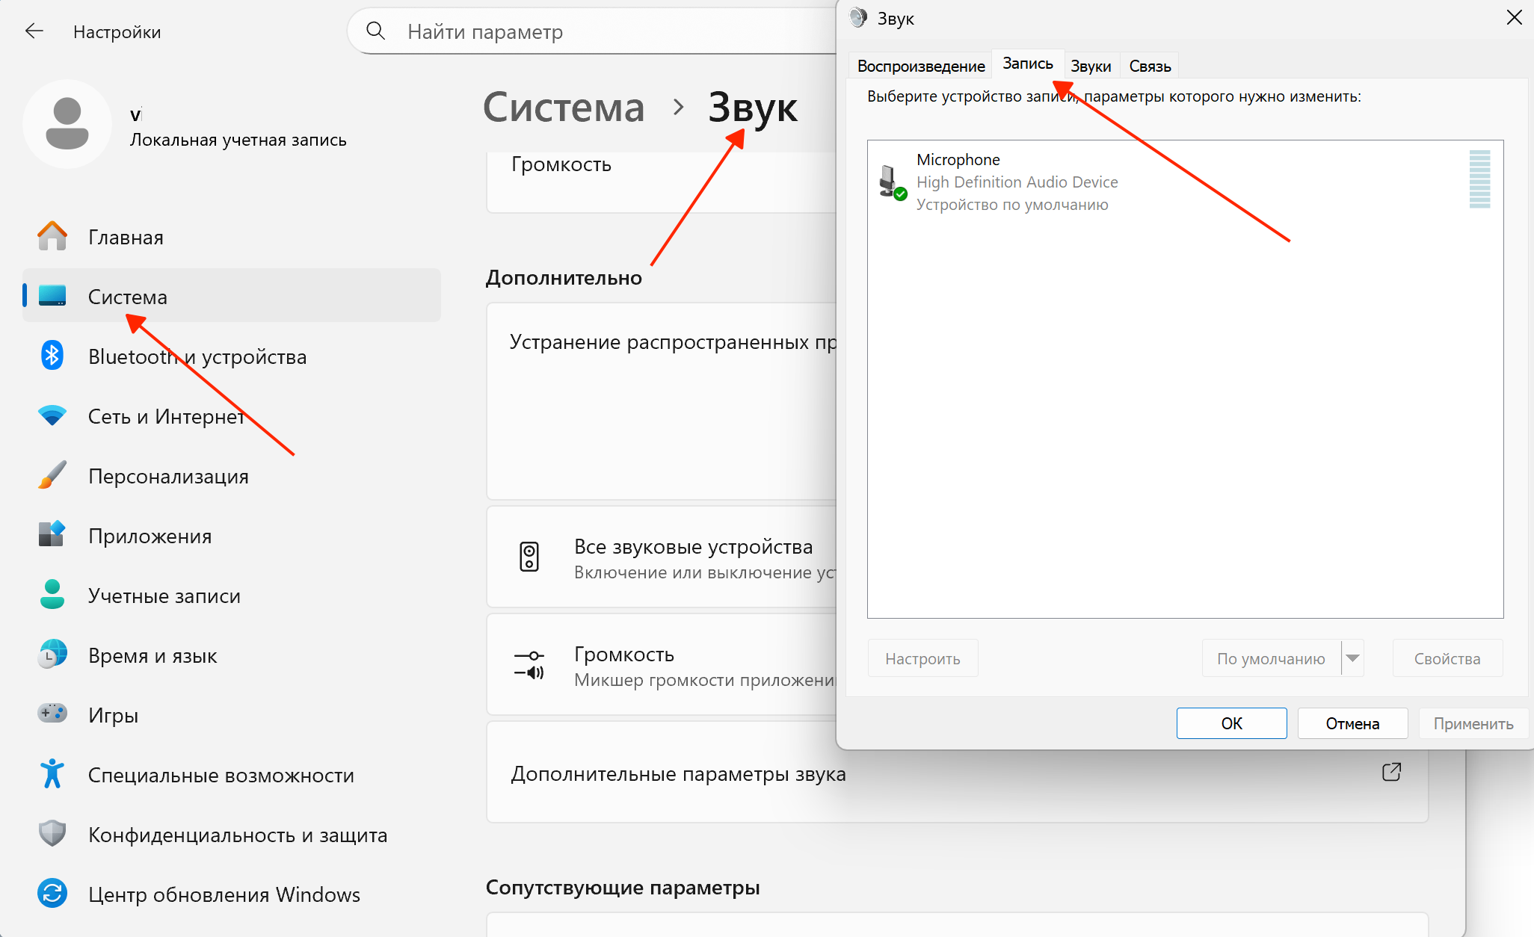Viewport: 1534px width, 937px height.
Task: Click the Wi-Fi icon for Сеть и Интернет
Action: tap(52, 415)
